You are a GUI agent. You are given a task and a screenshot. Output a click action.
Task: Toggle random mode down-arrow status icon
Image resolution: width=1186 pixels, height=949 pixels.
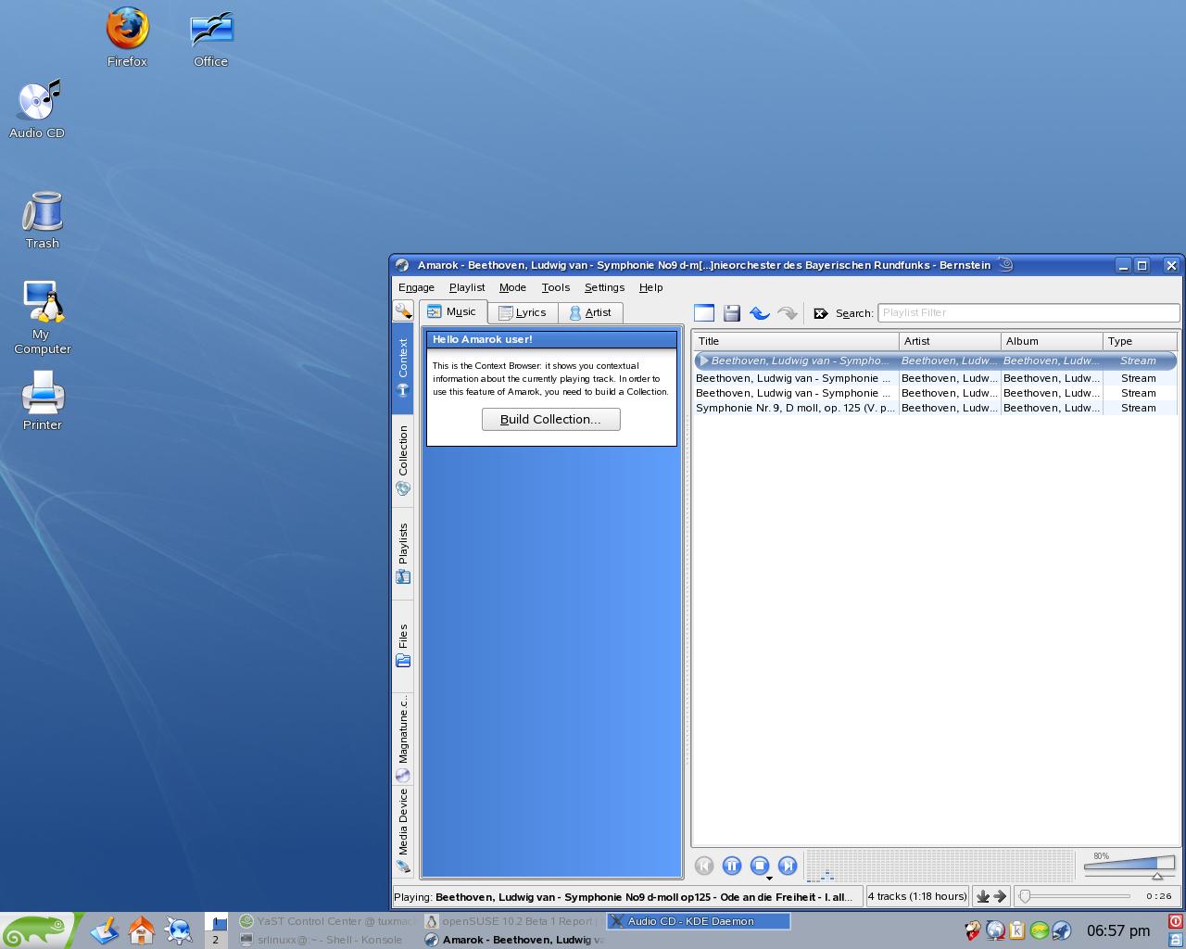click(984, 896)
